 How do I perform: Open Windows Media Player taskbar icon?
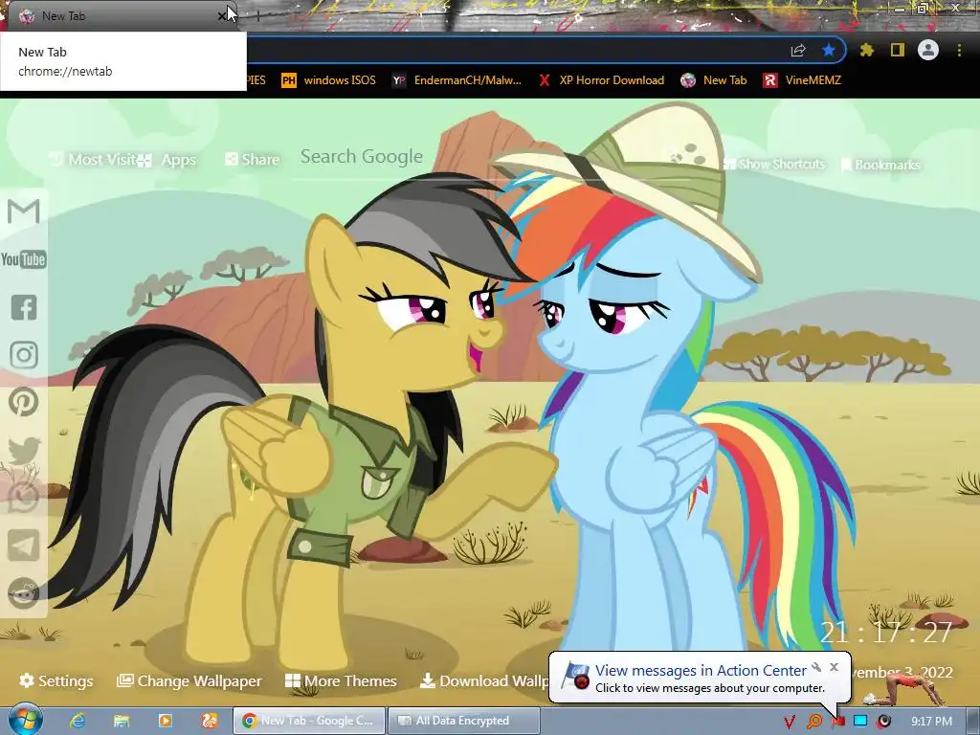click(x=165, y=721)
